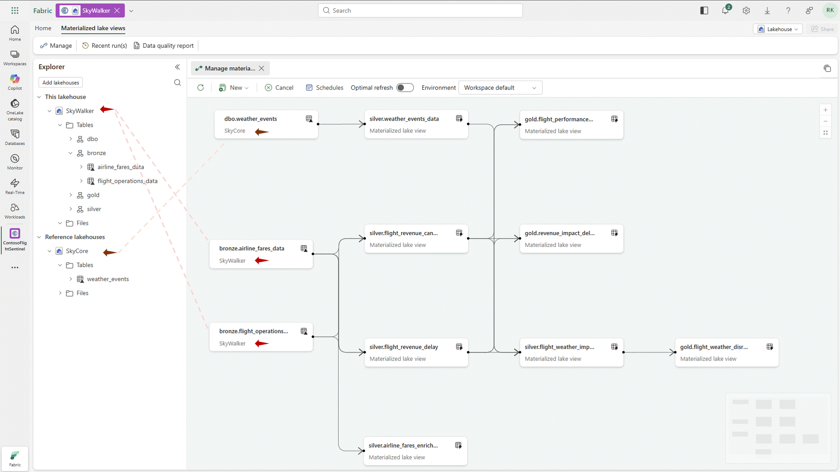Screen dimensions: 840x472
Task: Click Add lakehouses in the Explorer
Action: tap(60, 82)
